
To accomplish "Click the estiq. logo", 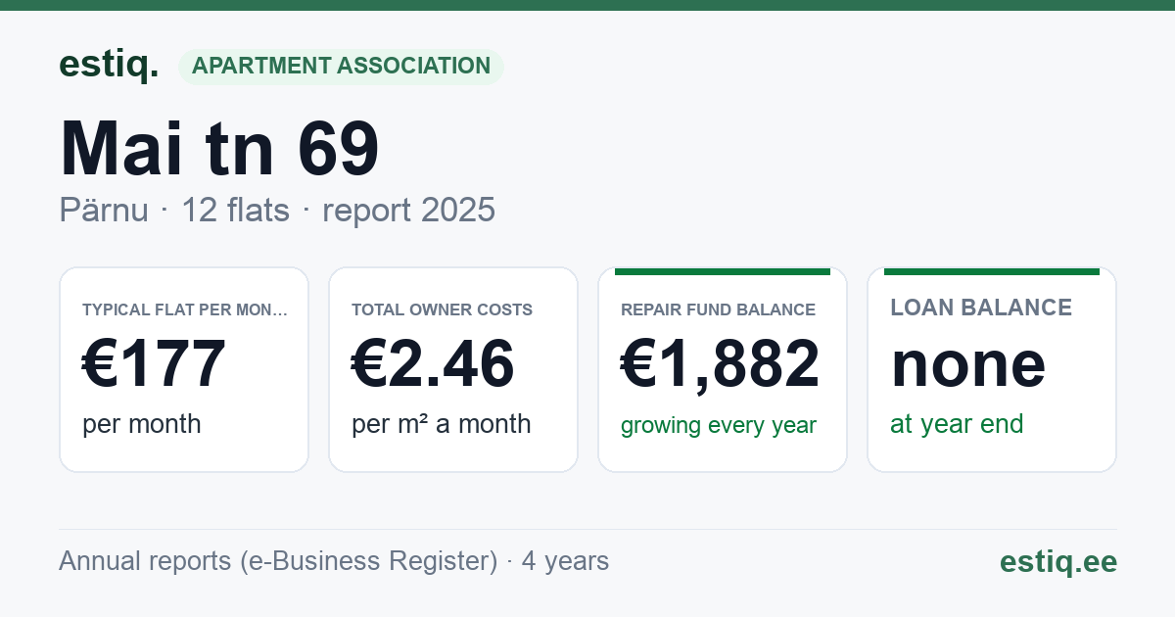I will tap(109, 65).
